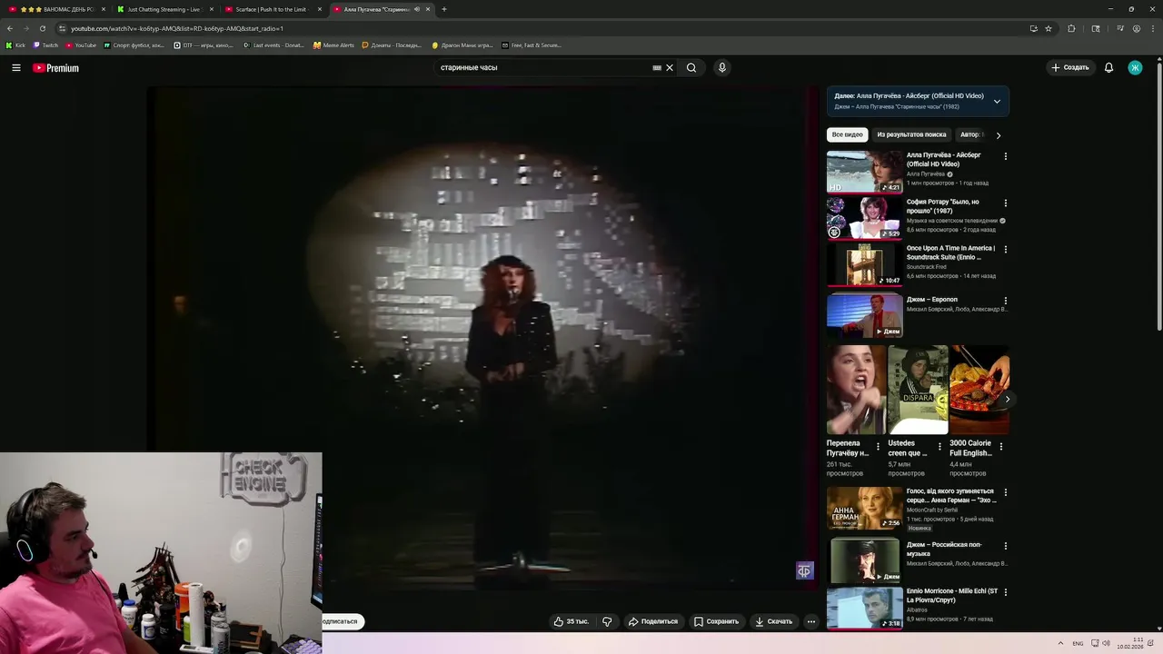Click the Создать create button
This screenshot has height=654, width=1163.
pyautogui.click(x=1069, y=67)
